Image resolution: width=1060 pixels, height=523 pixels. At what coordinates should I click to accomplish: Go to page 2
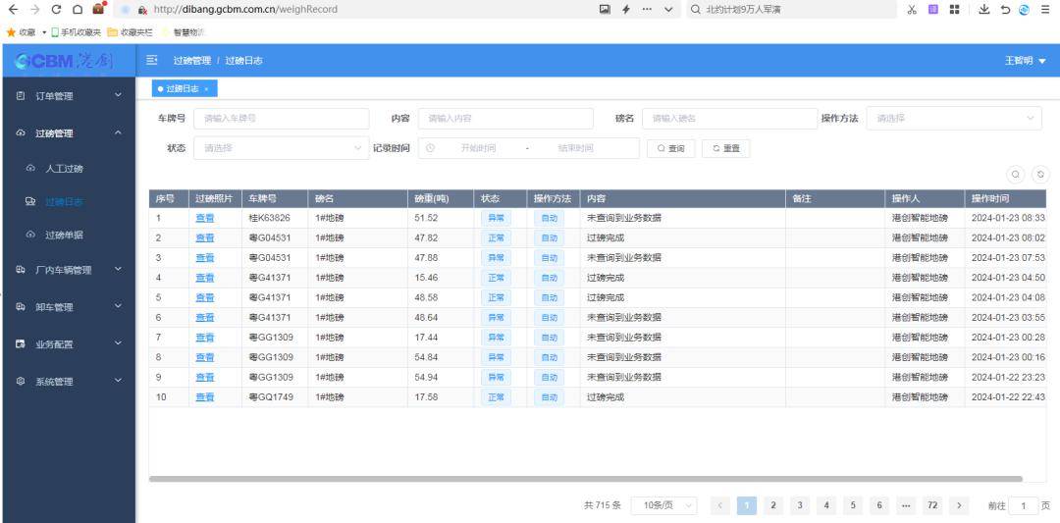772,505
